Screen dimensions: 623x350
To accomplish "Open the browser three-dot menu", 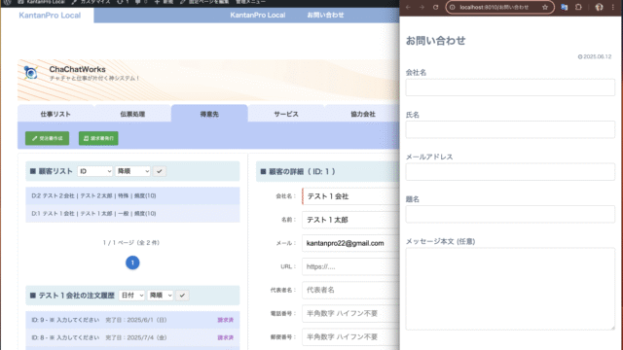I will click(613, 7).
